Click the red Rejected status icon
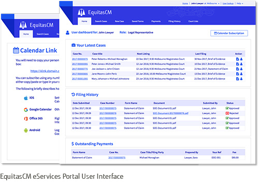 (227, 113)
